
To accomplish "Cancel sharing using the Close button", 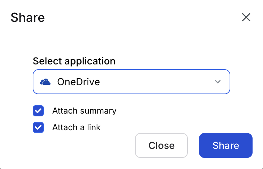I will pyautogui.click(x=161, y=145).
